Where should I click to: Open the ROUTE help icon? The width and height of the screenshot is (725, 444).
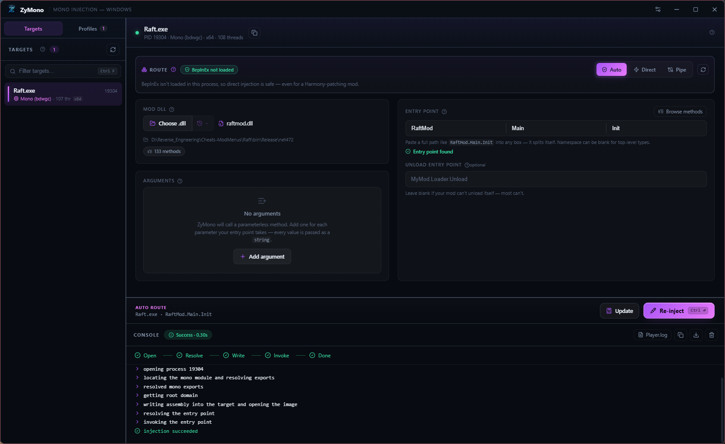173,69
